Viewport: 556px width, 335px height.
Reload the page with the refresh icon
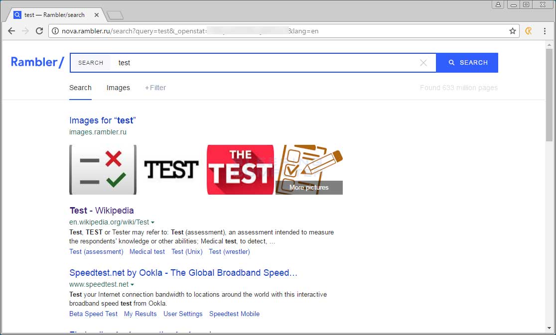point(39,31)
